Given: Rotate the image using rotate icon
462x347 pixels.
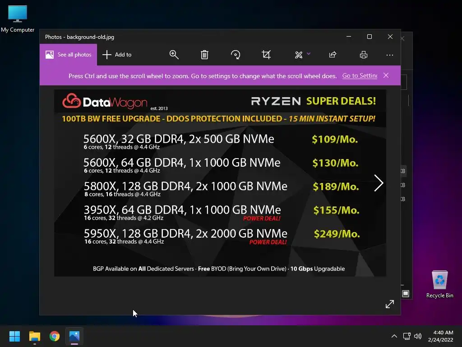Looking at the screenshot, I should 236,55.
